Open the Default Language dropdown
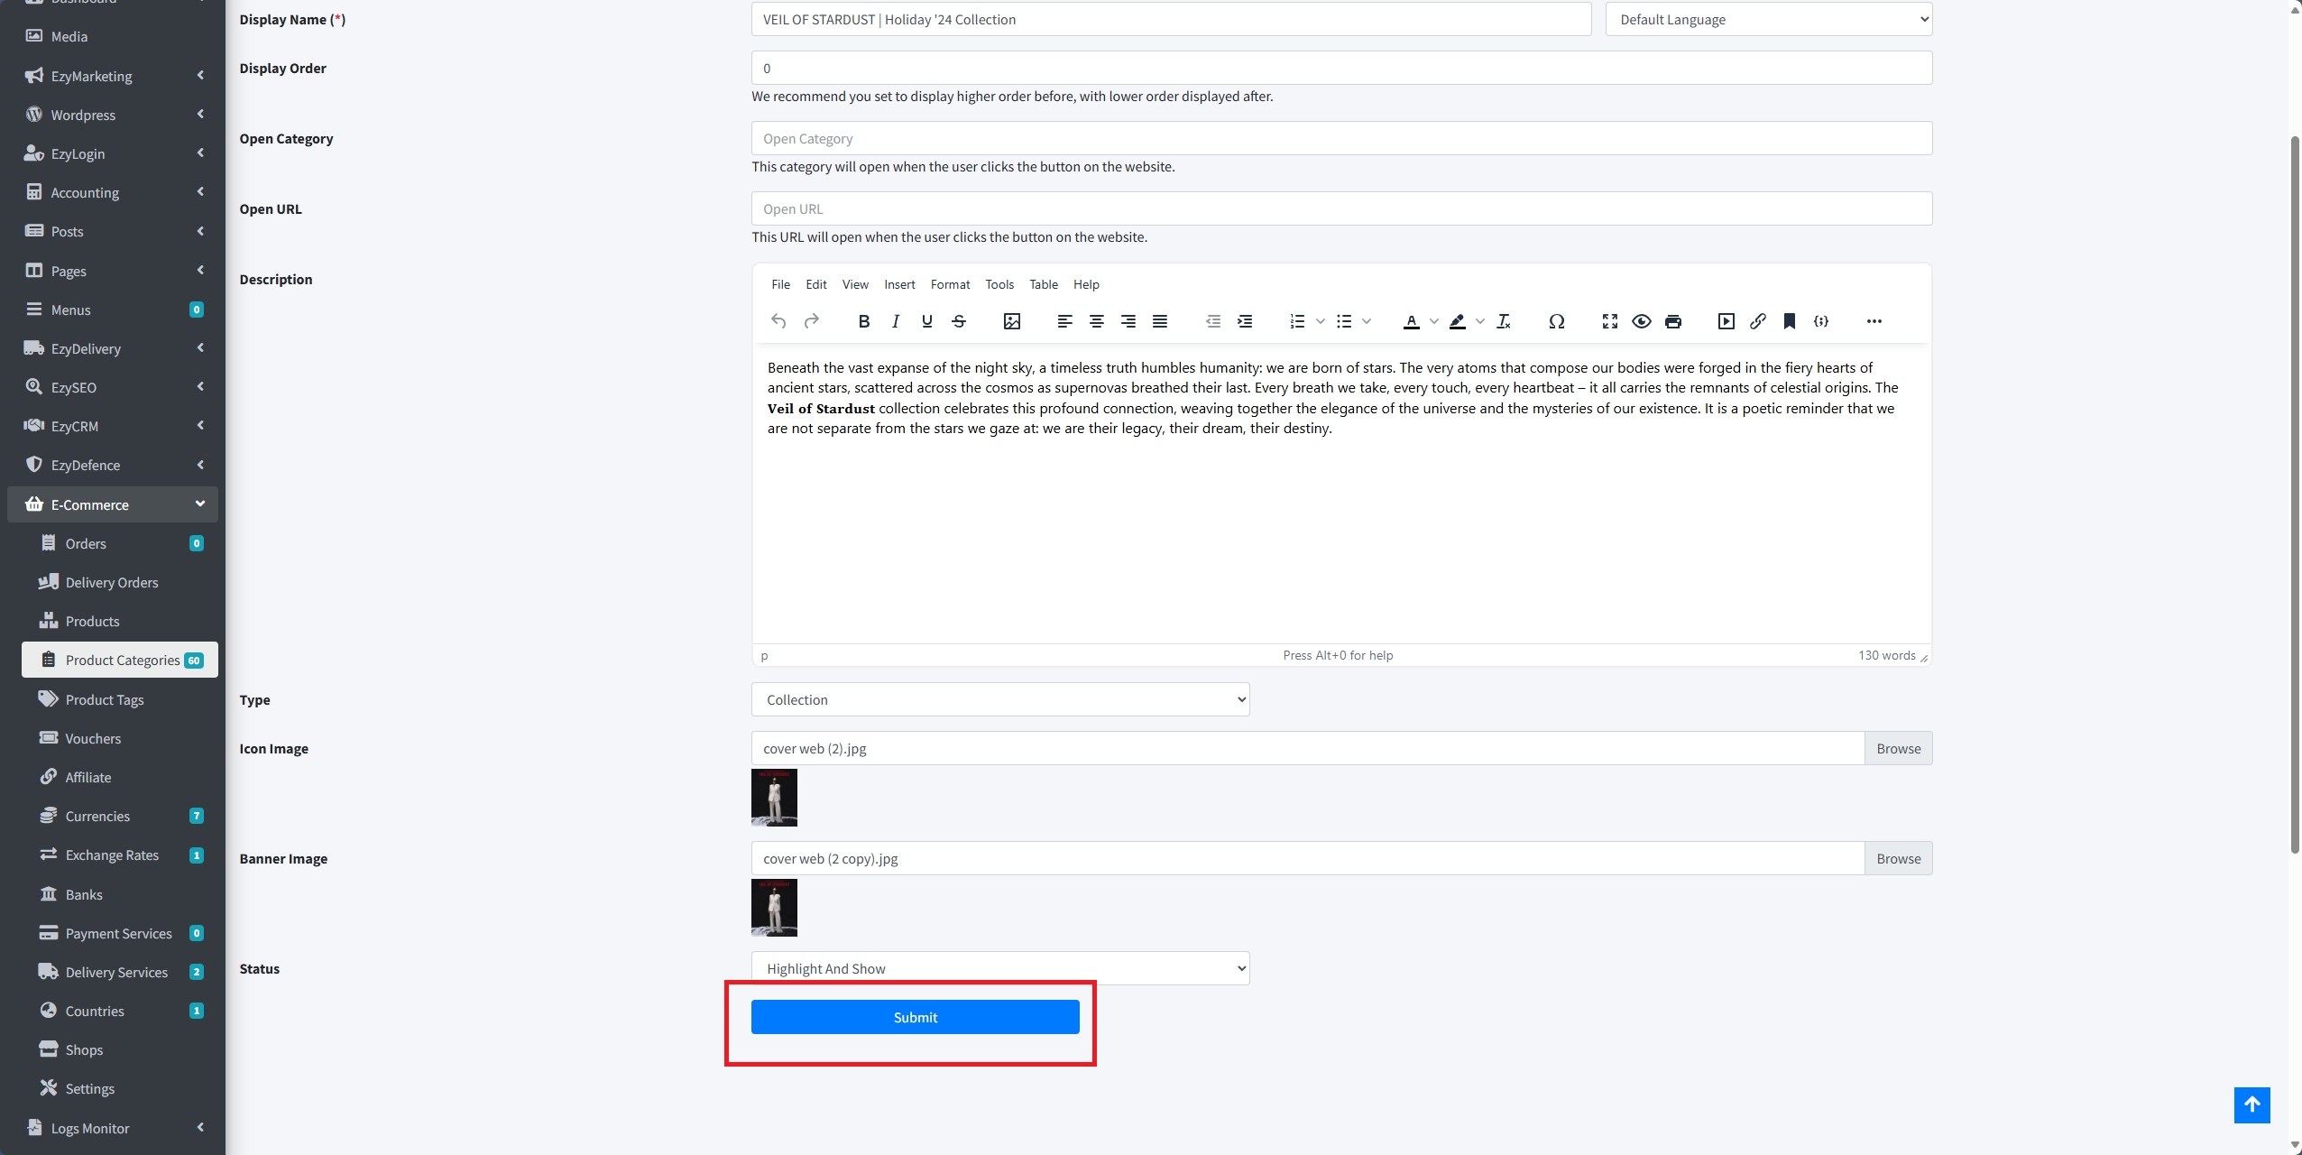 click(1768, 19)
